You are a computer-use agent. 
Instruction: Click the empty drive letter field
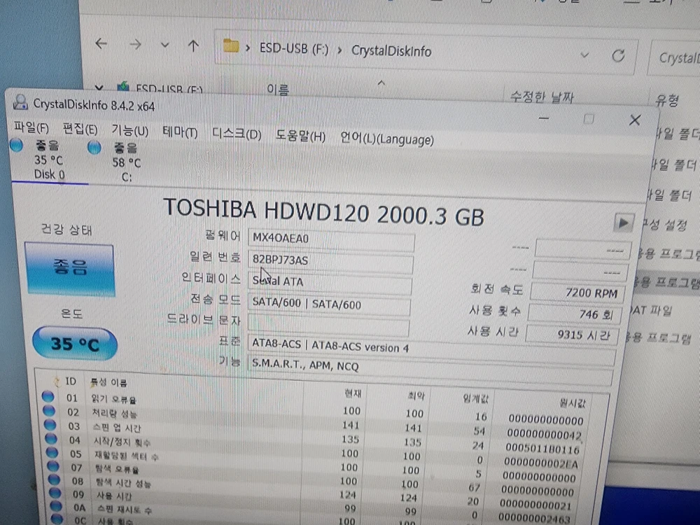coord(328,325)
